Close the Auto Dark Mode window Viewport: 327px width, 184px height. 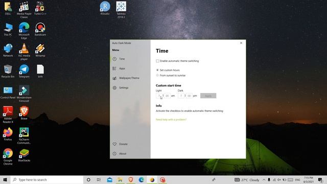tap(241, 43)
